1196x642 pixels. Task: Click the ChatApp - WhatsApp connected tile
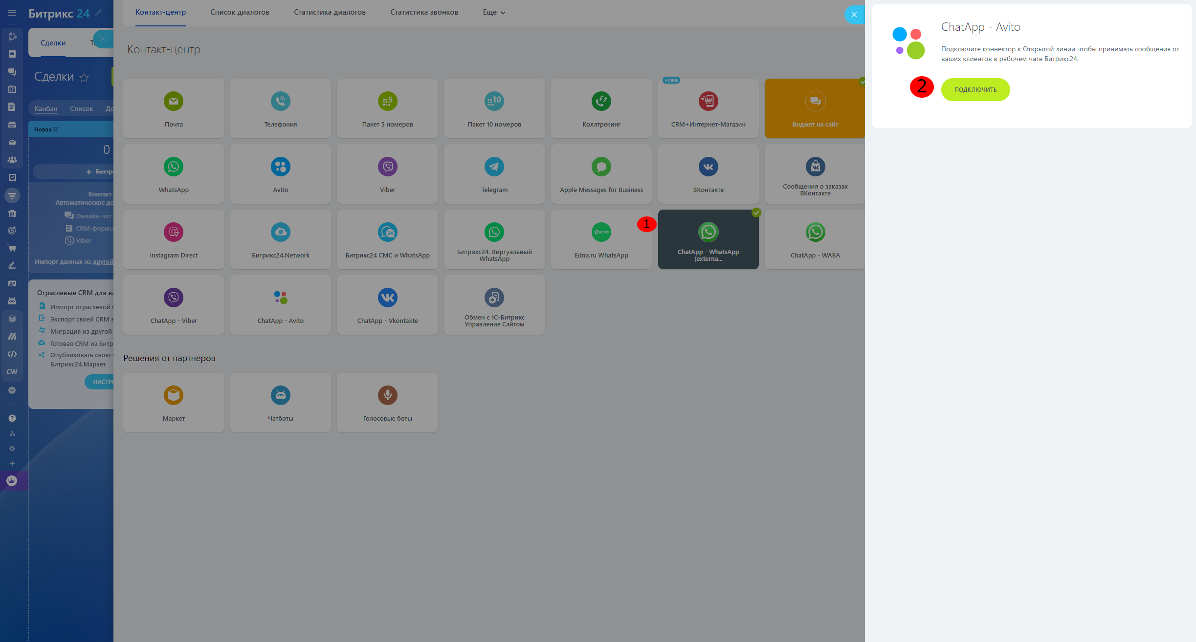tap(708, 239)
